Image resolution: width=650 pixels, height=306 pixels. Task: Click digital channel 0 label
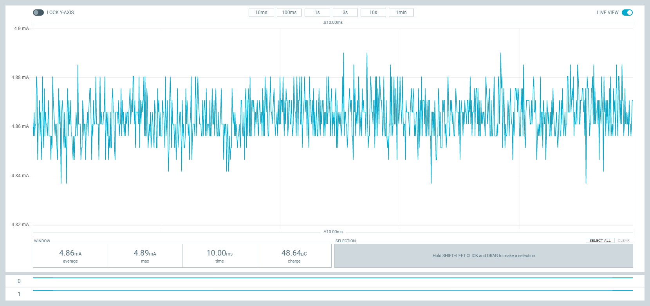(x=19, y=281)
